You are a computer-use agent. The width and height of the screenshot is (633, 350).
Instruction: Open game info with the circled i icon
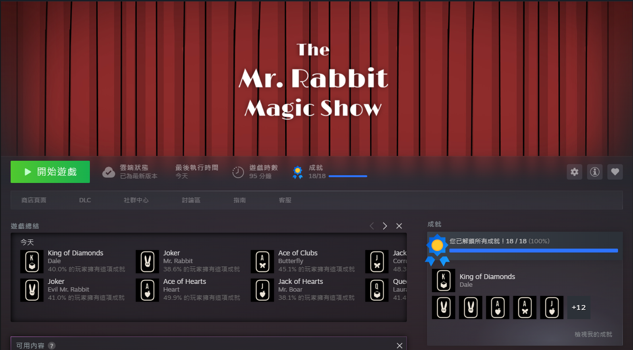click(x=595, y=172)
